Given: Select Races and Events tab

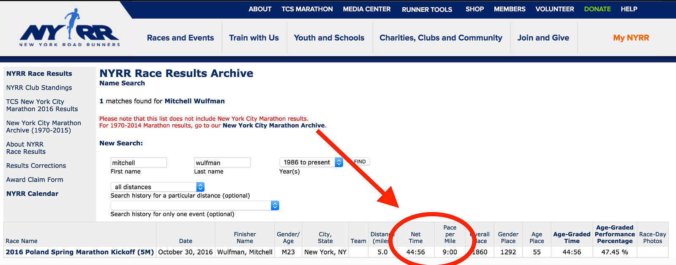Looking at the screenshot, I should pyautogui.click(x=180, y=38).
